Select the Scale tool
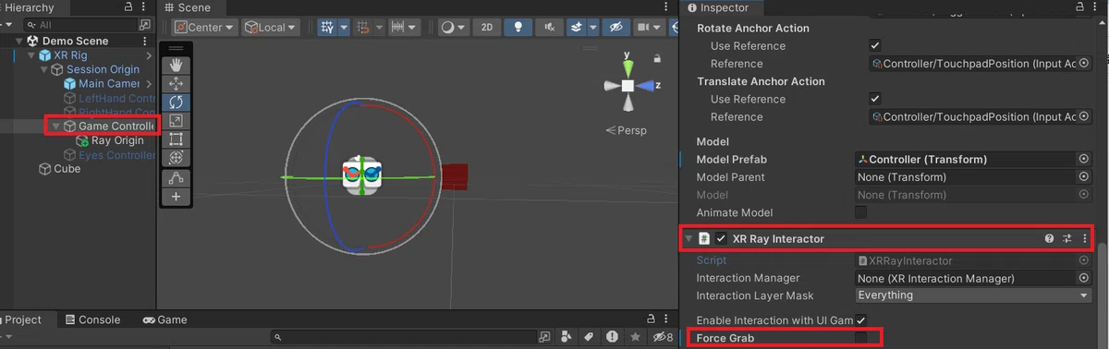Image resolution: width=1109 pixels, height=349 pixels. tap(176, 120)
